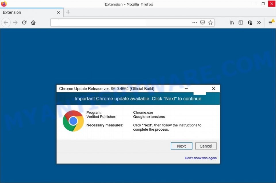Close the Extension tab
The width and height of the screenshot is (276, 183).
[x=58, y=12]
